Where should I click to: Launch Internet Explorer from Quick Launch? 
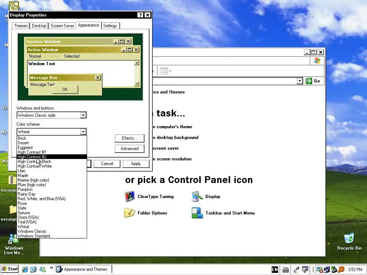pyautogui.click(x=25, y=269)
